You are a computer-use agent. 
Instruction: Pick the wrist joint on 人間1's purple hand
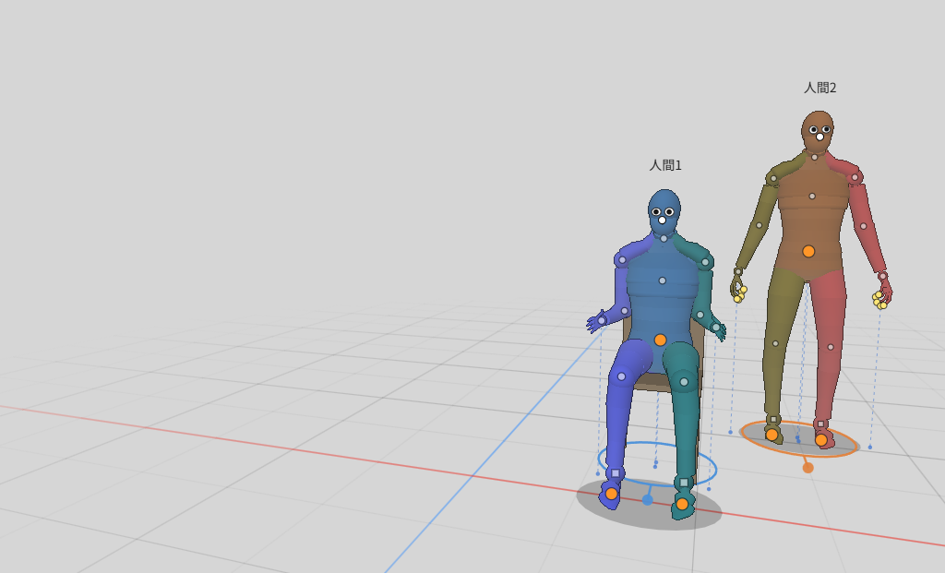602,321
